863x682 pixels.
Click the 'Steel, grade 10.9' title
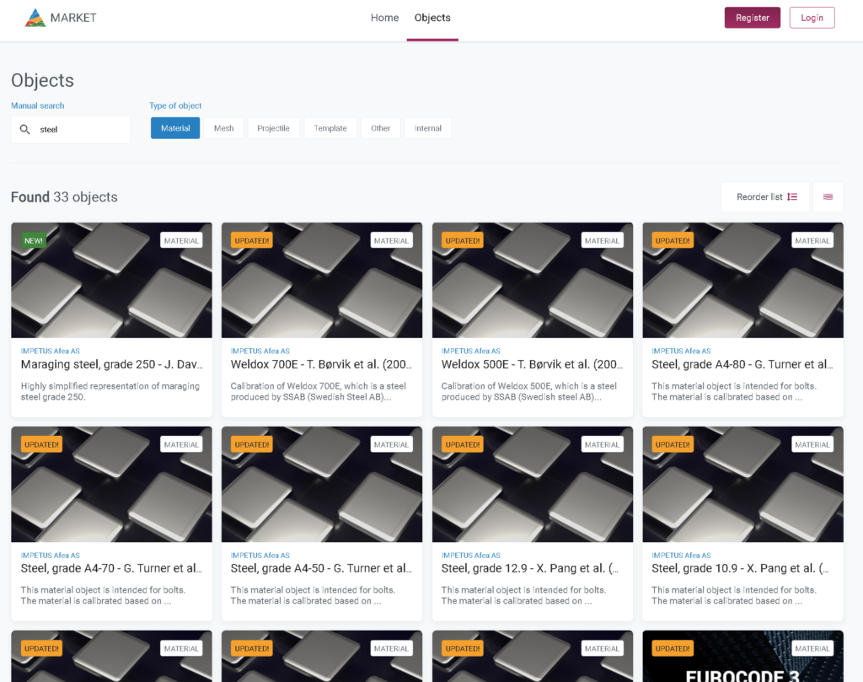pyautogui.click(x=740, y=568)
